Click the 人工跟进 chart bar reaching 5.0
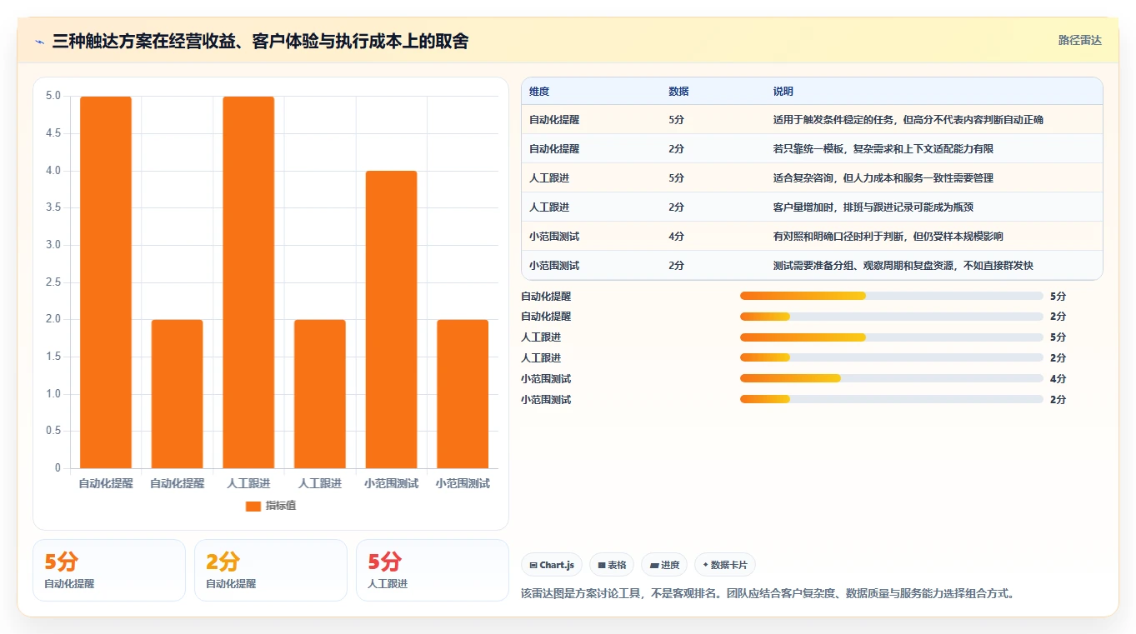1136x634 pixels. point(248,282)
